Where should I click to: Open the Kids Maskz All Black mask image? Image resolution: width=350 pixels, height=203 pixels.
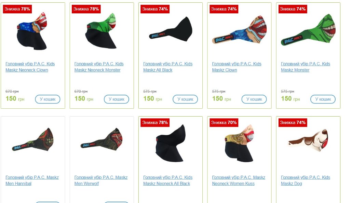pos(171,29)
